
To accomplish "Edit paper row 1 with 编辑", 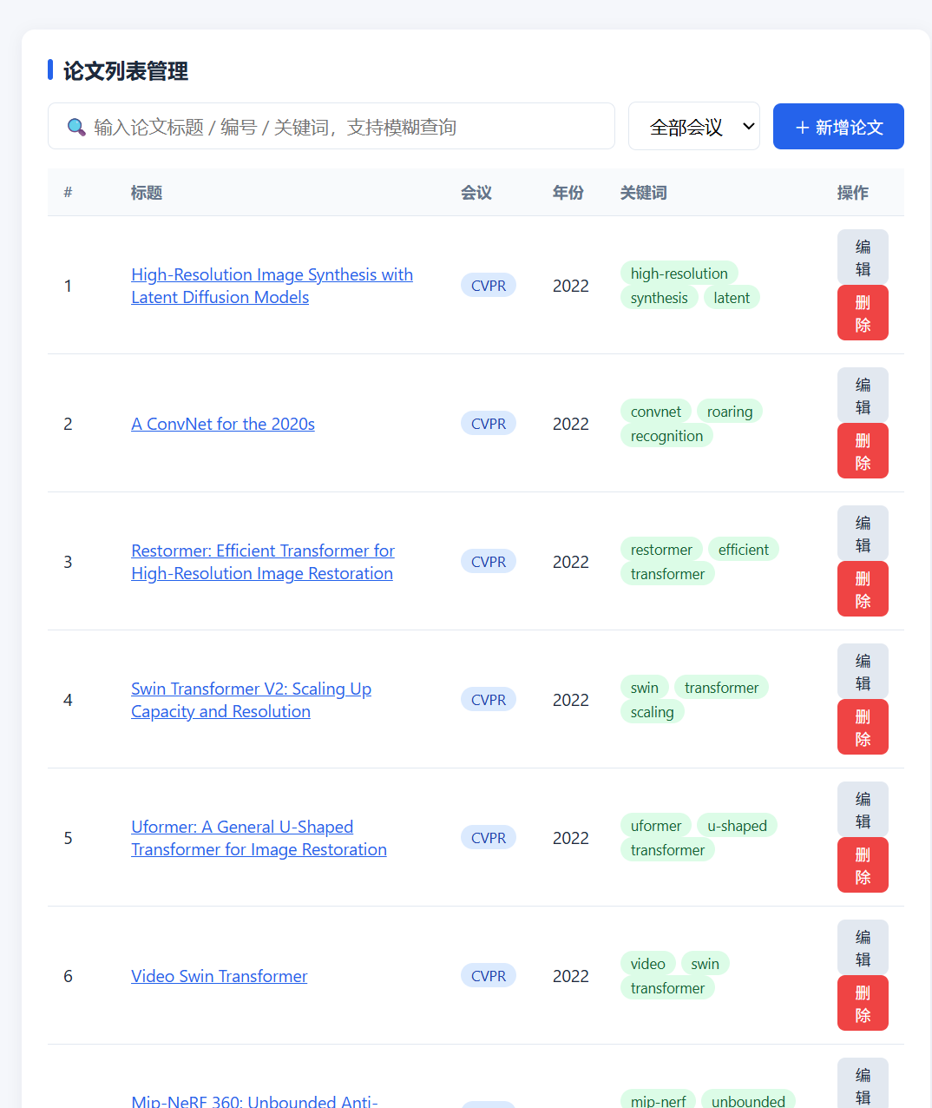I will (863, 257).
